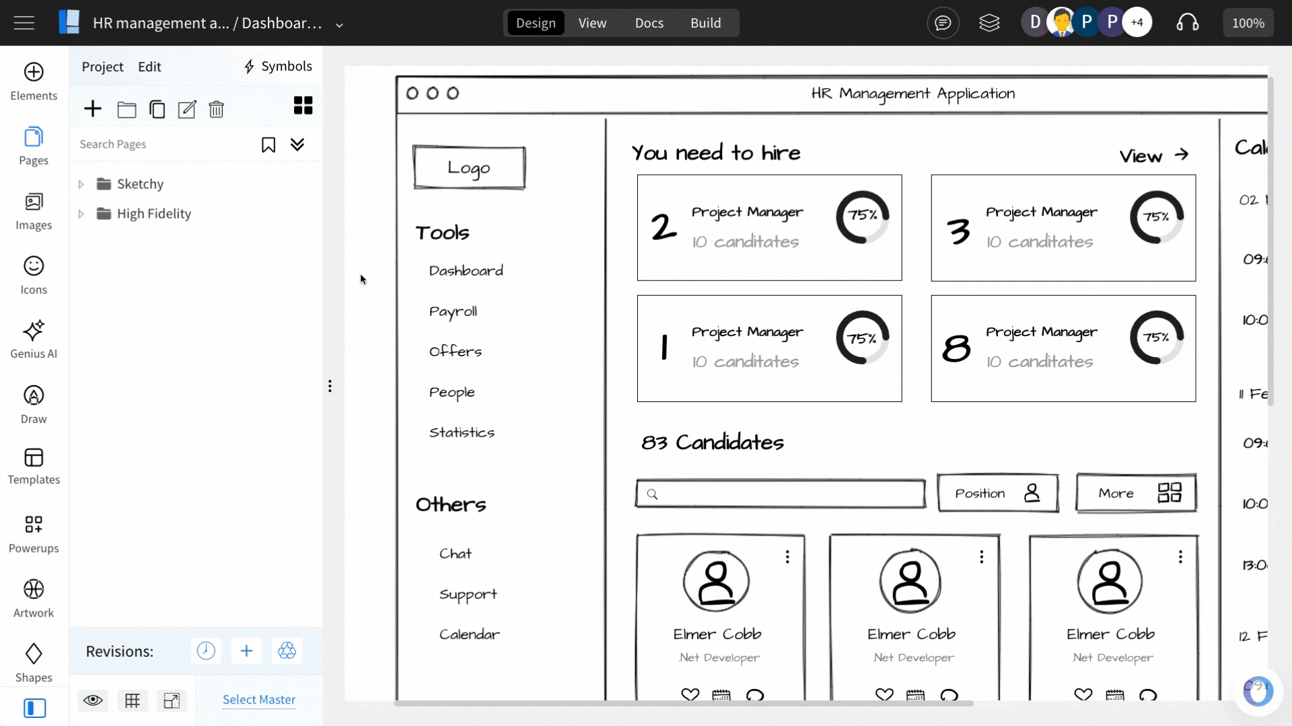Screen dimensions: 1292x726
Task: Open the project title dropdown chevron
Action: [338, 24]
